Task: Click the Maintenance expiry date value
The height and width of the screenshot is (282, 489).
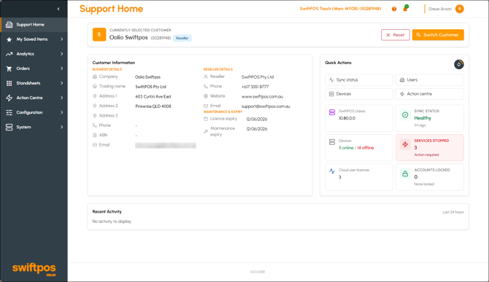Action: tap(257, 129)
